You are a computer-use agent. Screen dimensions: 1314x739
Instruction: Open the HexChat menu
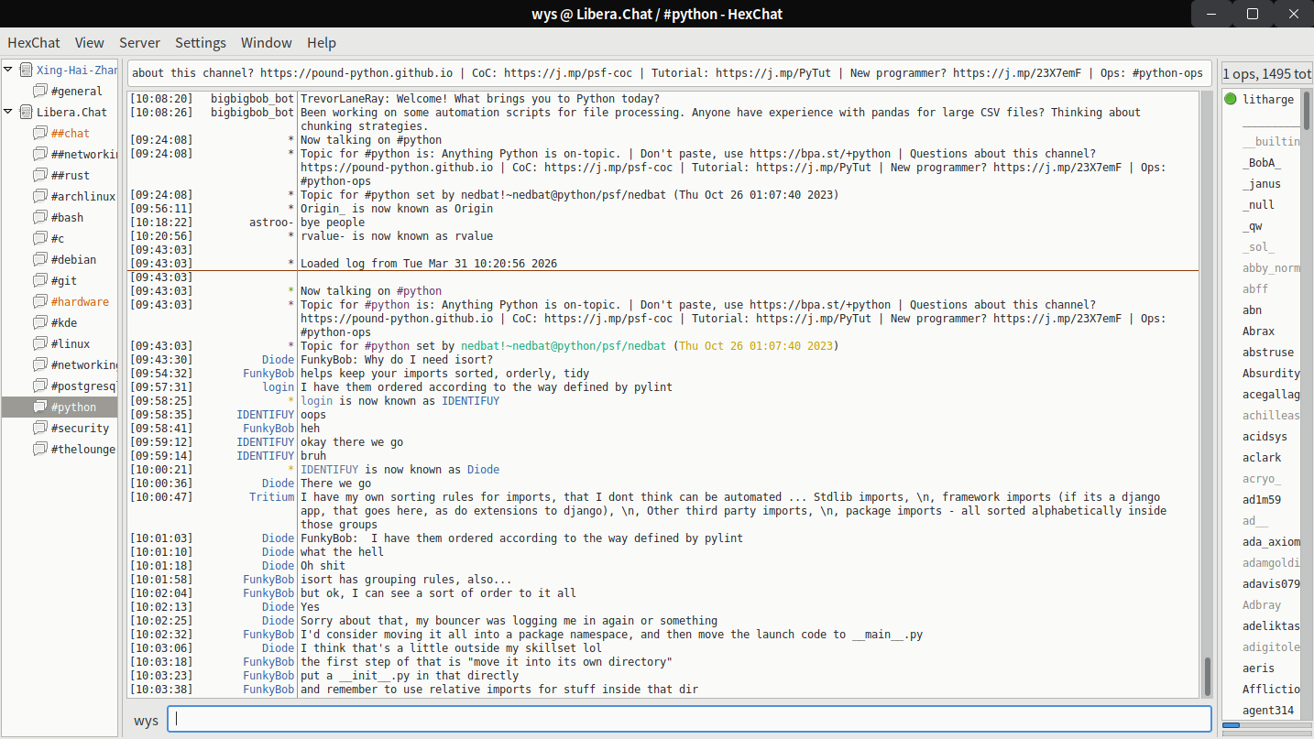pyautogui.click(x=34, y=42)
